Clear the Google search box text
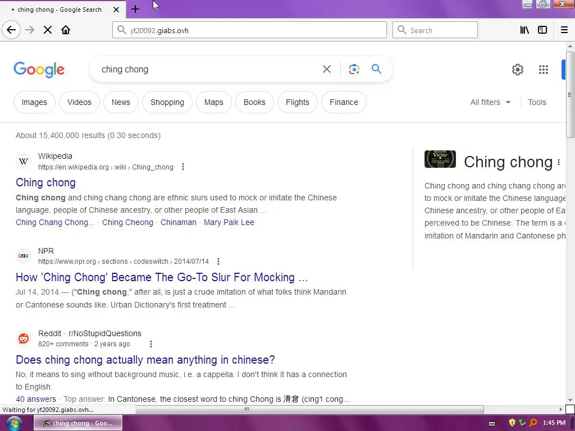 [x=326, y=69]
